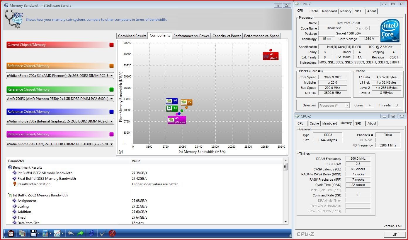Click the #3 green AMD marker on graph
Viewport: 408px width, 240px height.
coord(172,108)
